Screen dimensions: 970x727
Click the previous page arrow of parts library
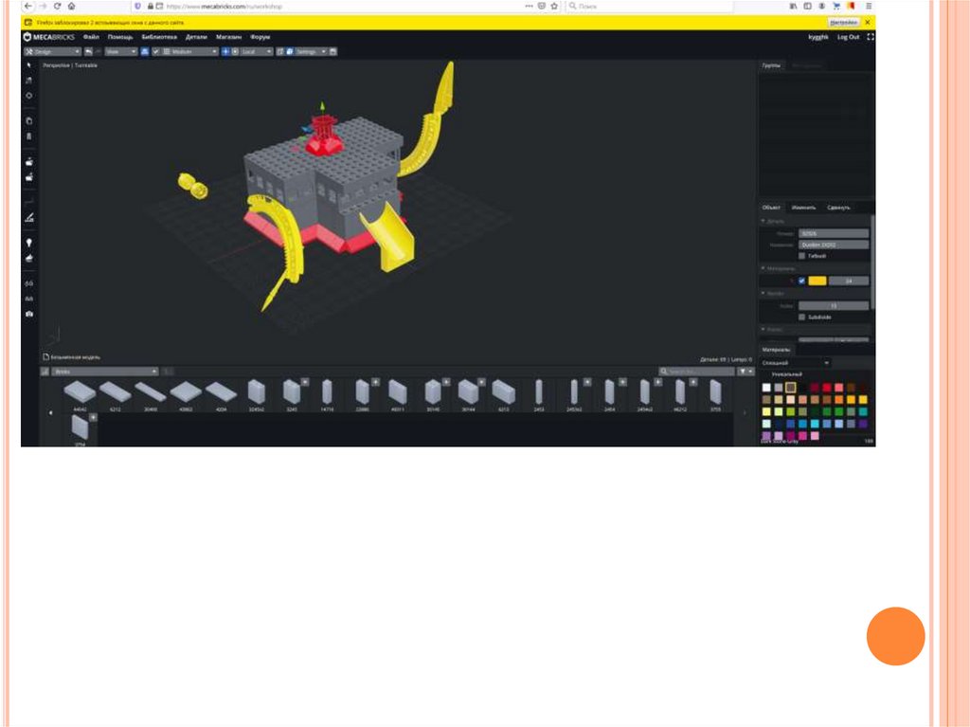point(50,413)
